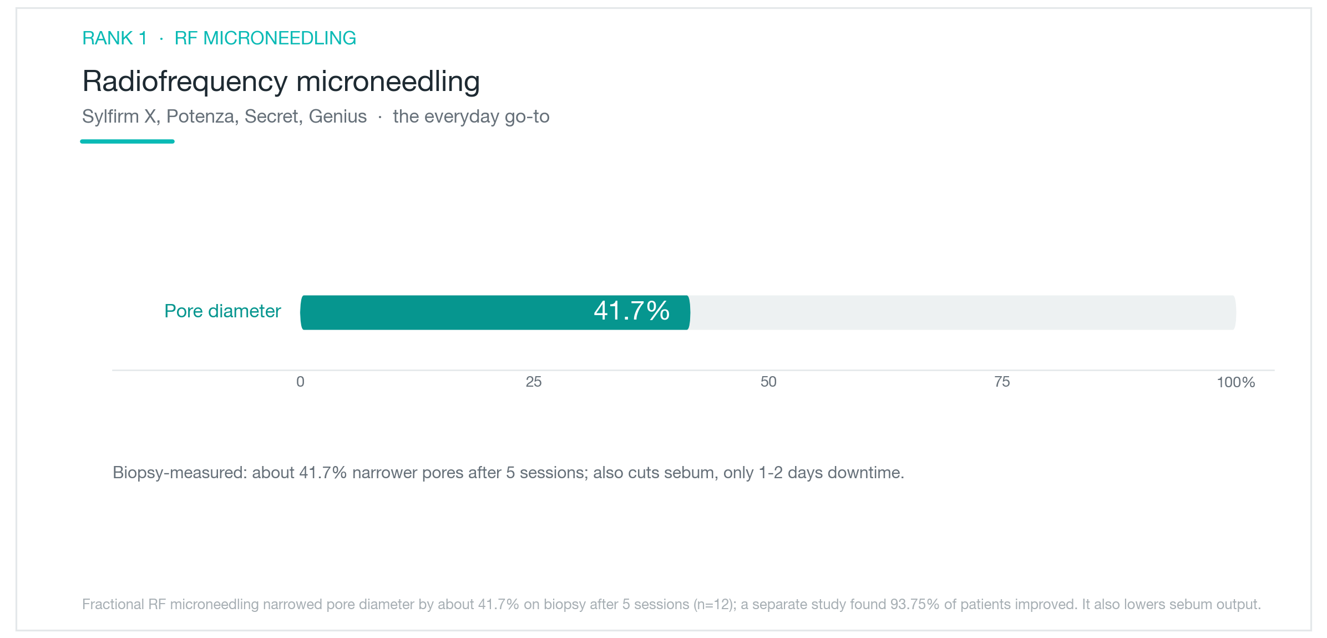Click the separator dot after RANK 1
Screen dimensions: 1327x638
pyautogui.click(x=161, y=38)
